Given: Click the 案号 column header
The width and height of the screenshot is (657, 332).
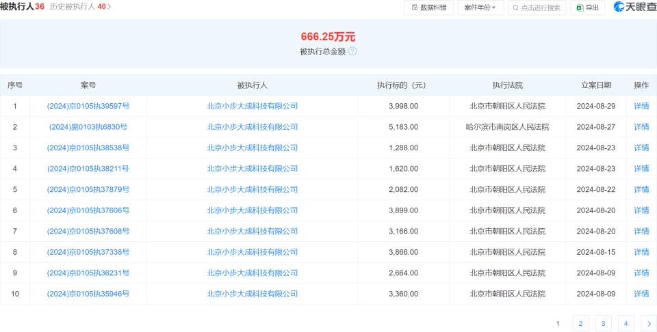Looking at the screenshot, I should tap(88, 85).
